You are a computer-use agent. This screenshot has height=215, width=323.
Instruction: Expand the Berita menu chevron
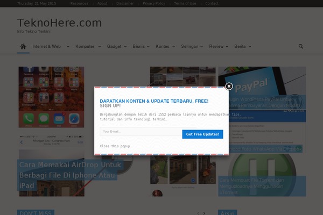(250, 47)
